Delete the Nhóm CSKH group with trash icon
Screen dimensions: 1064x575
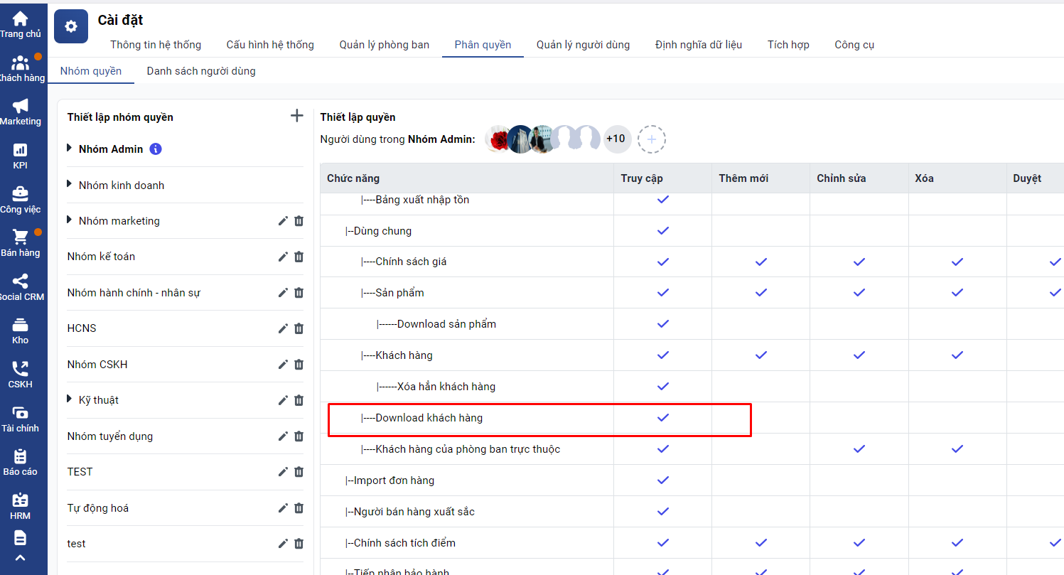[299, 365]
